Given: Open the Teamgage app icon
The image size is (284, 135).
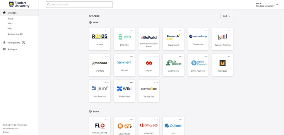Looking at the screenshot, I should pyautogui.click(x=223, y=63).
